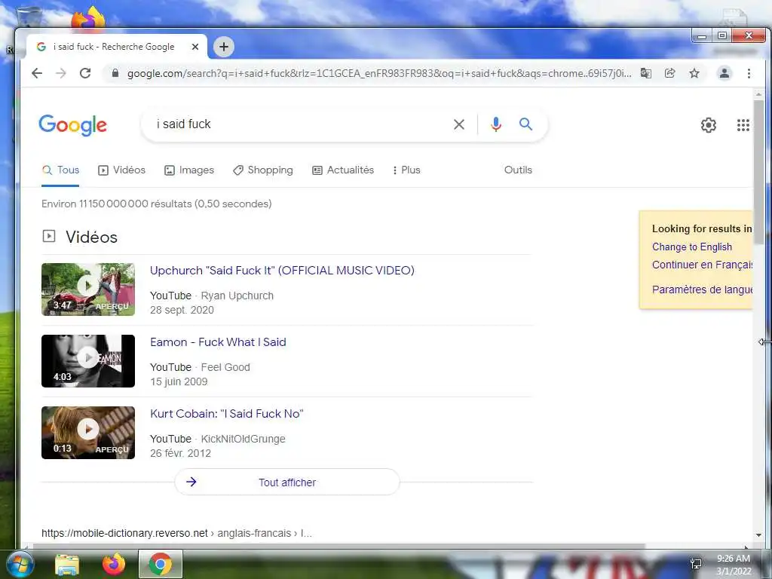The width and height of the screenshot is (772, 579).
Task: Click the vertical scrollbar up arrow
Action: [758, 93]
